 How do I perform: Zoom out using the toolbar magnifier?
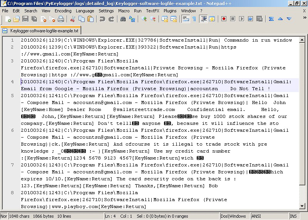153,19
